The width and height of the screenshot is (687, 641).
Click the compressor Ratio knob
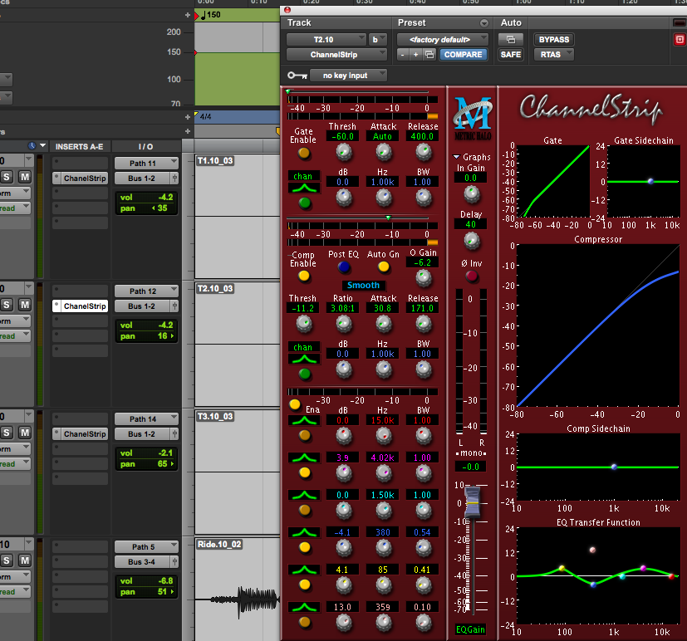click(344, 324)
